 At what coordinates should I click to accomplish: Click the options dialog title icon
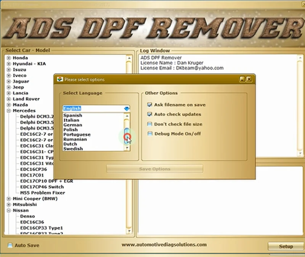pyautogui.click(x=60, y=79)
